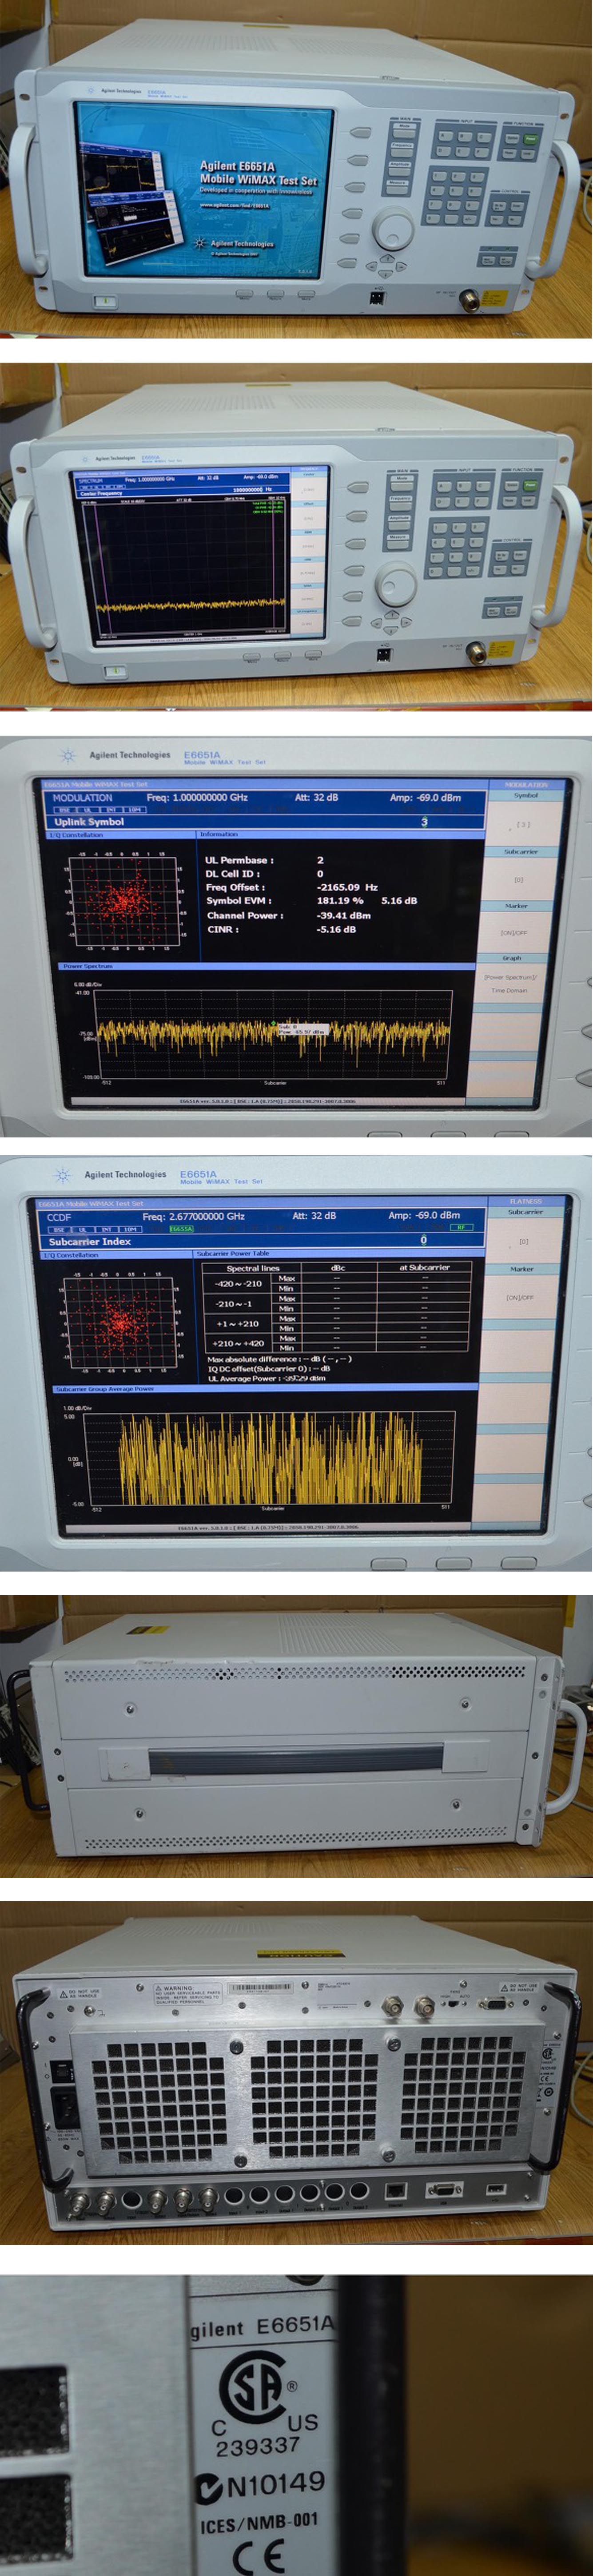Click the rotary knob on the splash-screen unit
This screenshot has height=2576, width=593.
(392, 228)
